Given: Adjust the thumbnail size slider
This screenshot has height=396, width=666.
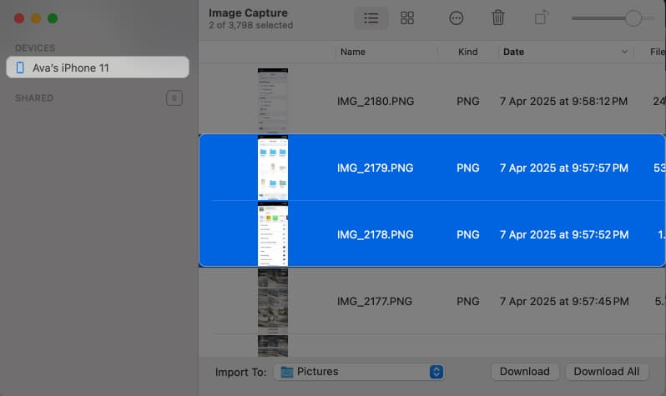Looking at the screenshot, I should pyautogui.click(x=633, y=18).
